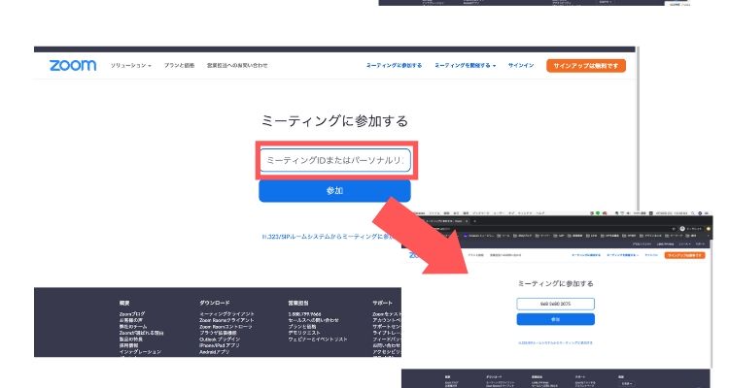Expand ミーティングを開催する dropdown in large header
This screenshot has width=729, height=388.
tap(465, 65)
